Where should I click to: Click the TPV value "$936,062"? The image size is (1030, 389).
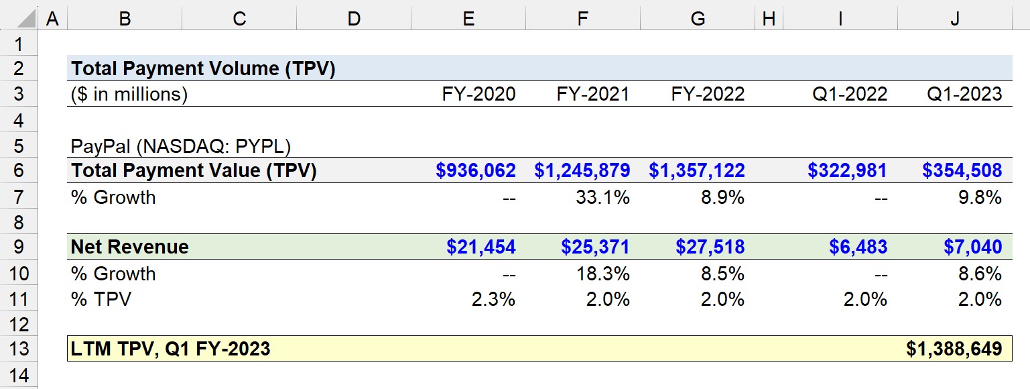pyautogui.click(x=476, y=170)
